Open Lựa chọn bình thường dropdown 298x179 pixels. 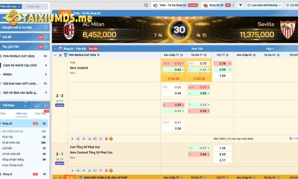[264, 5]
